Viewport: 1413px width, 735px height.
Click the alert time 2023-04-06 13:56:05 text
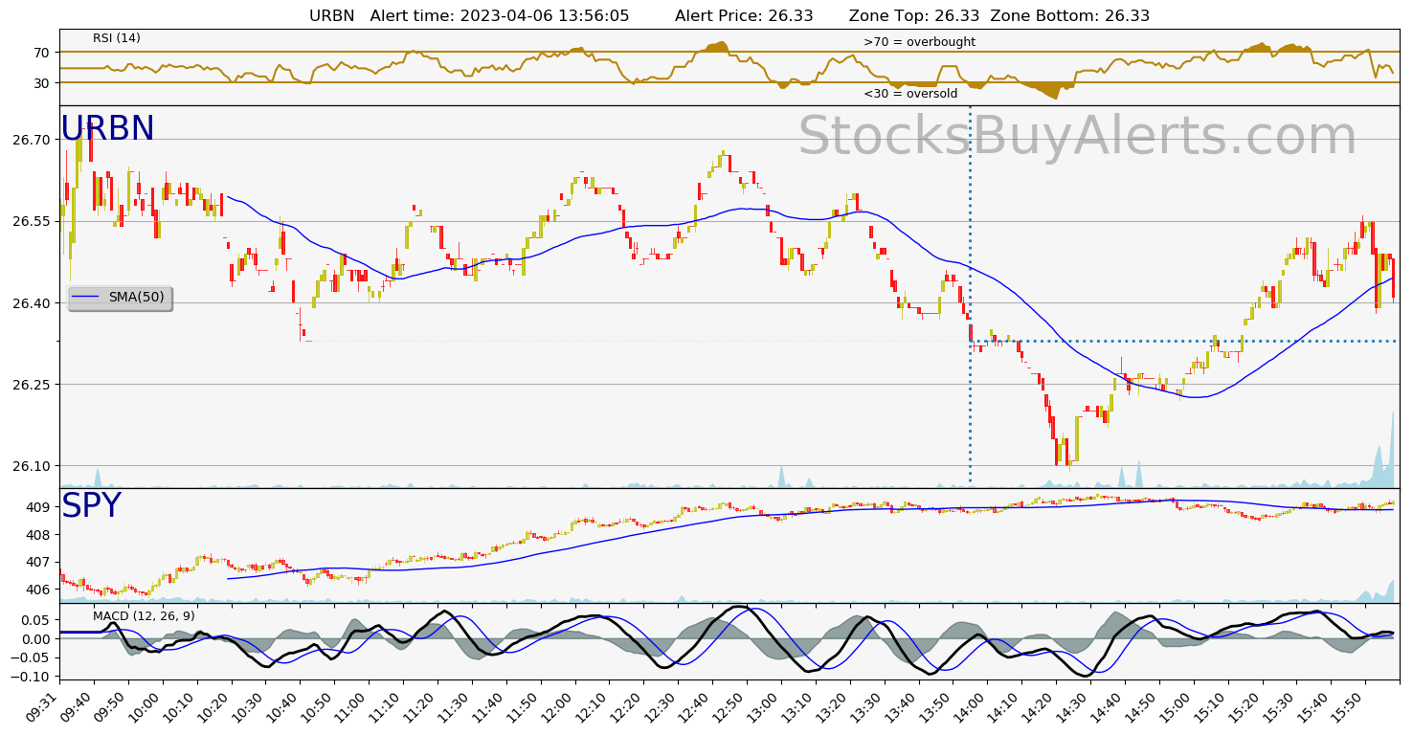(x=500, y=15)
